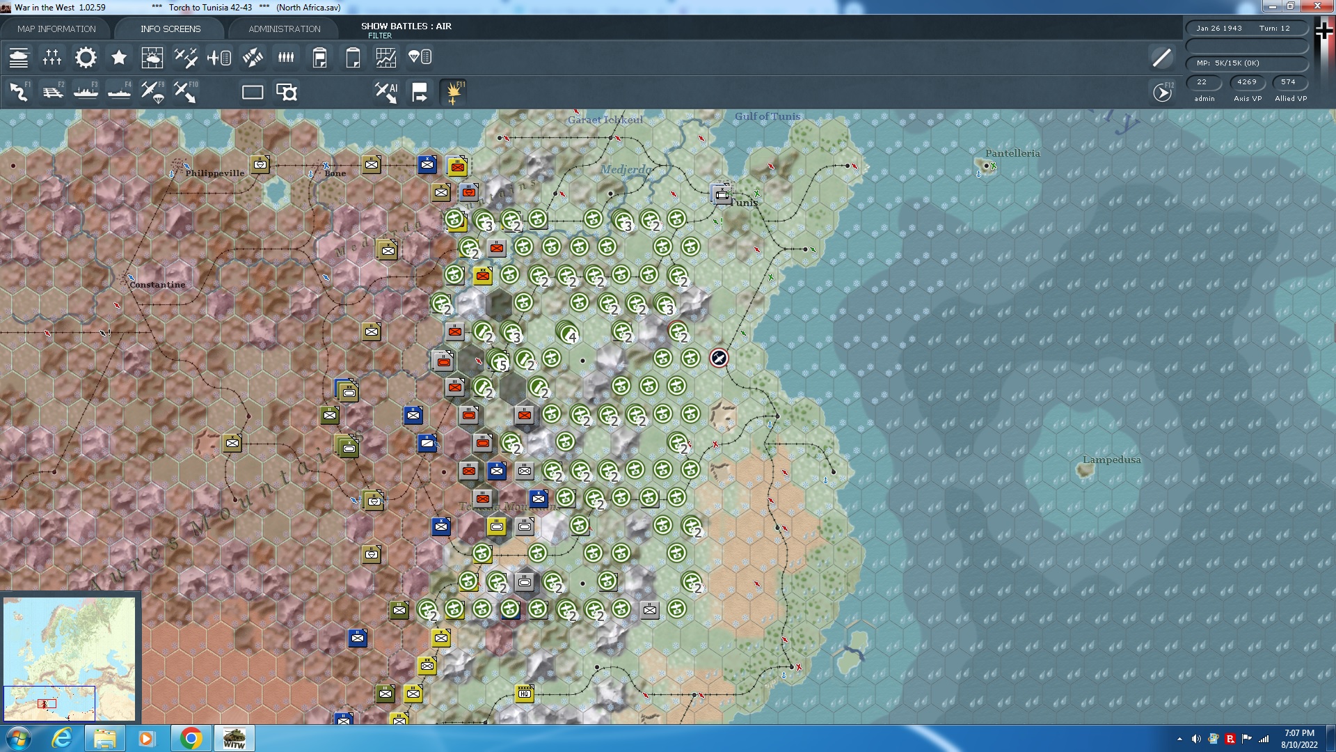Select the Axis unit at Tunis

click(722, 194)
